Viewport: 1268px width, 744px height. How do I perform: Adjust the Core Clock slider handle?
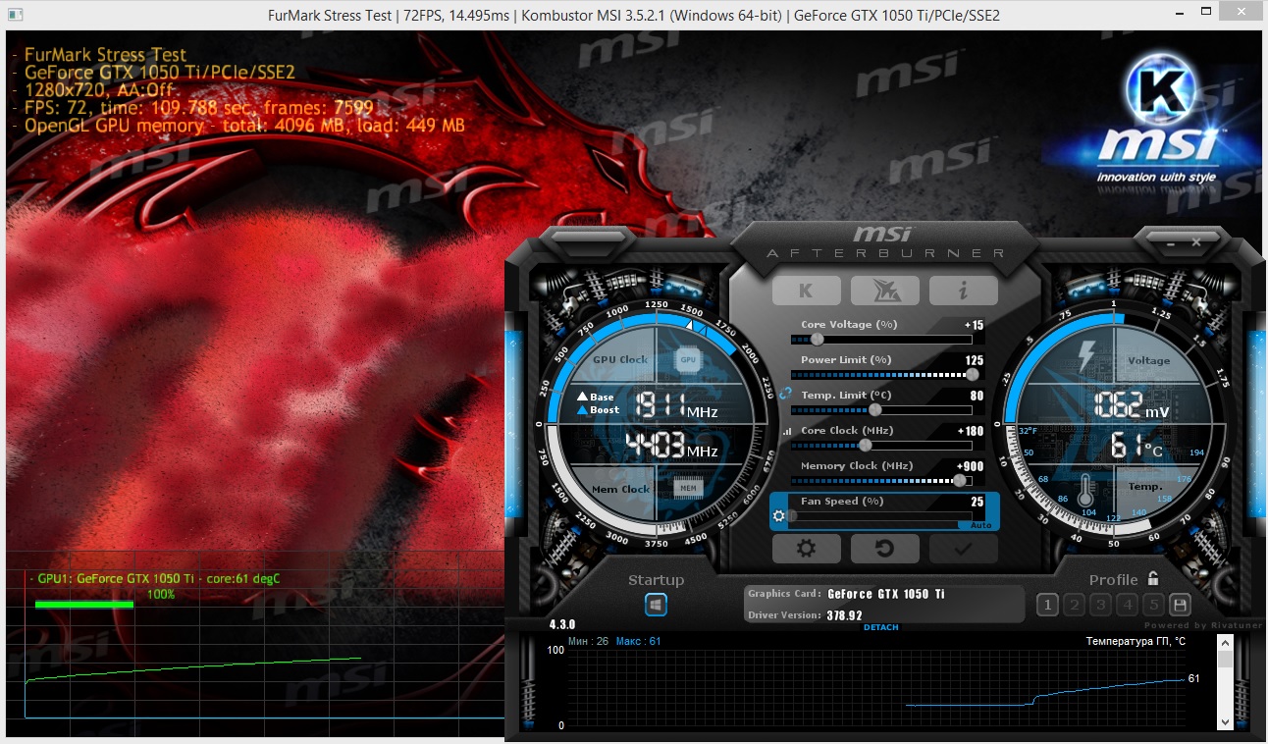click(x=866, y=446)
